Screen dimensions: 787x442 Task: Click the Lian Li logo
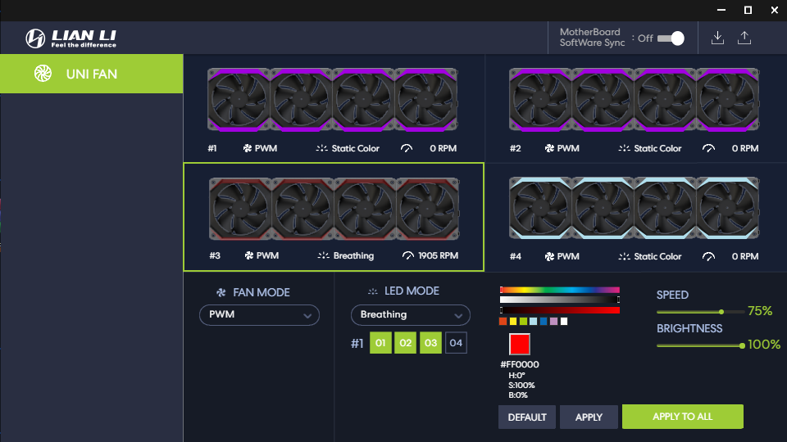pyautogui.click(x=71, y=38)
